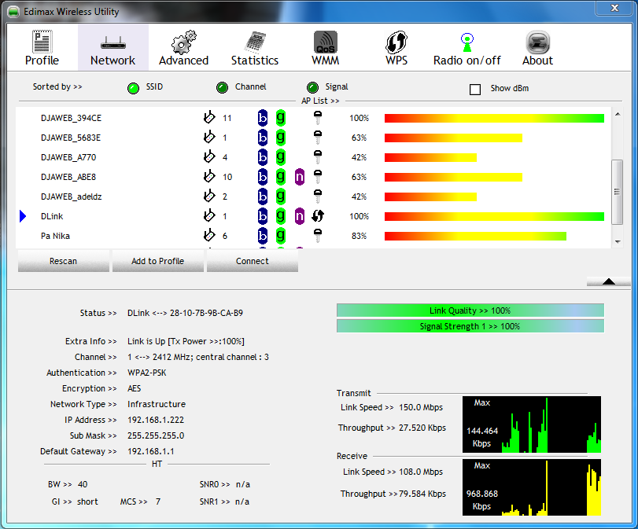This screenshot has height=529, width=638.
Task: Click the security key icon for DJAWEB_5683E
Action: coord(318,137)
